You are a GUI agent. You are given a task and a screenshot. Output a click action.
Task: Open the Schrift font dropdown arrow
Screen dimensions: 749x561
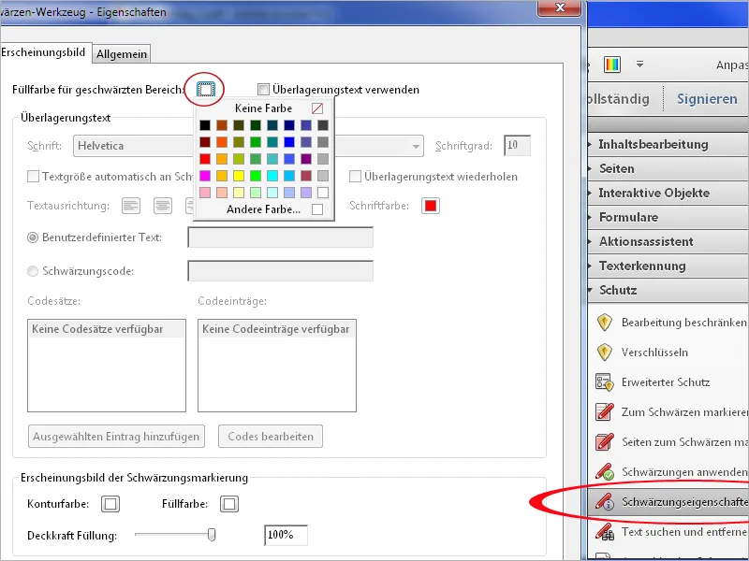click(x=416, y=146)
